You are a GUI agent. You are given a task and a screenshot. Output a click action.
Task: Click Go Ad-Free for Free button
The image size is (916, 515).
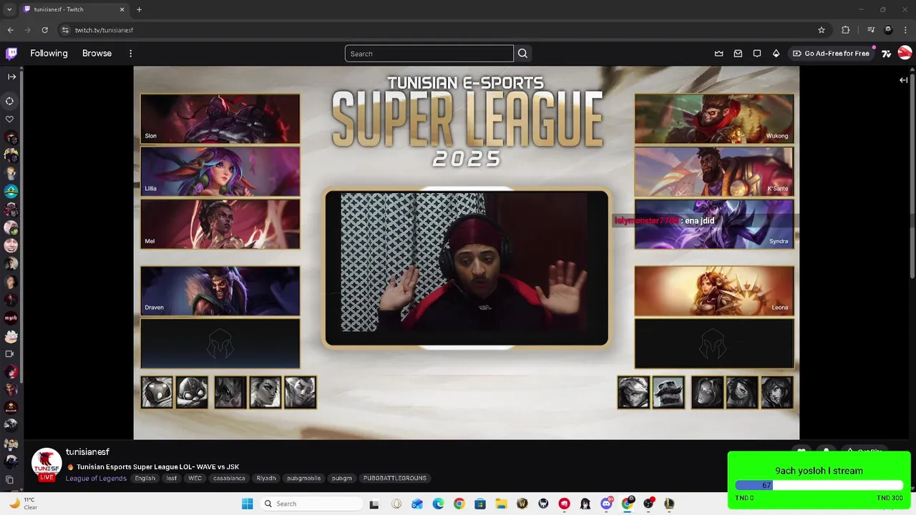coord(831,54)
